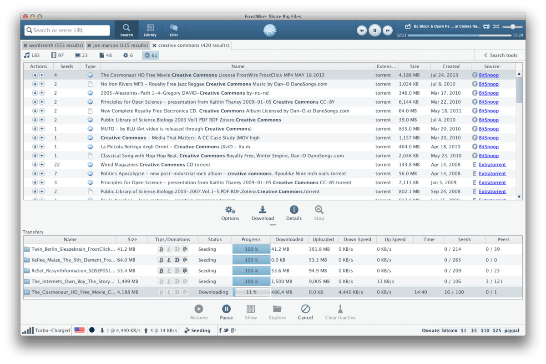
Task: Stop the current search
Action: pos(318,213)
